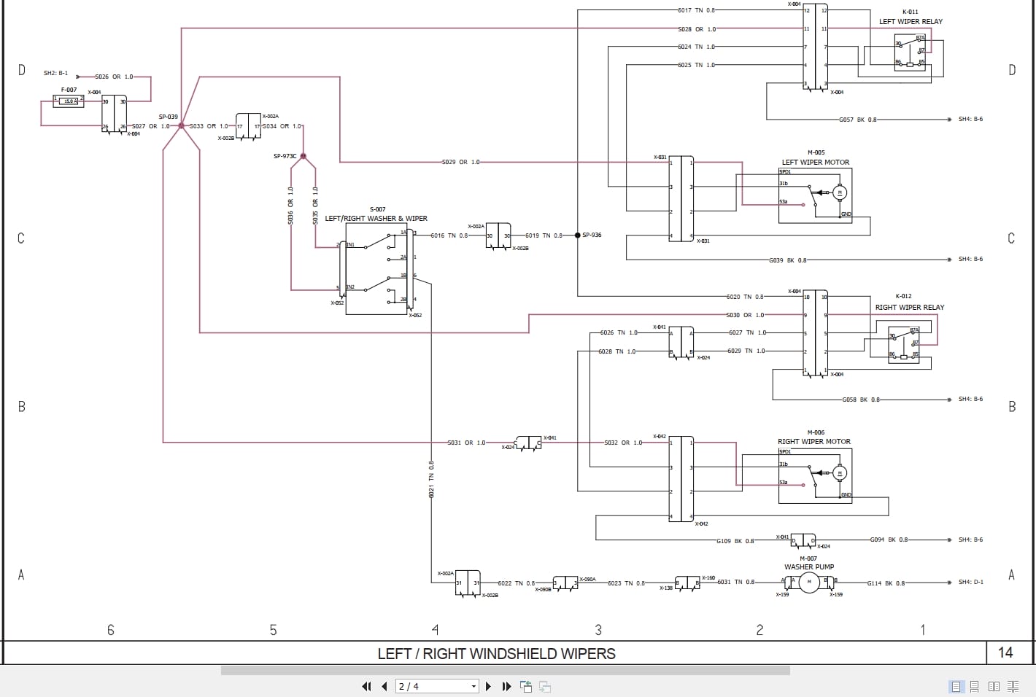1036x697 pixels.
Task: Go to the first page
Action: tap(366, 686)
